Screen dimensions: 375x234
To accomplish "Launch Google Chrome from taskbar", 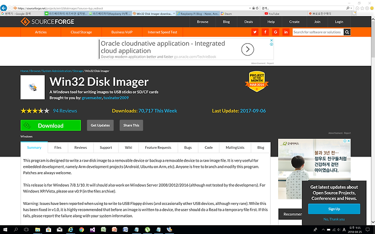I will click(x=82, y=230).
